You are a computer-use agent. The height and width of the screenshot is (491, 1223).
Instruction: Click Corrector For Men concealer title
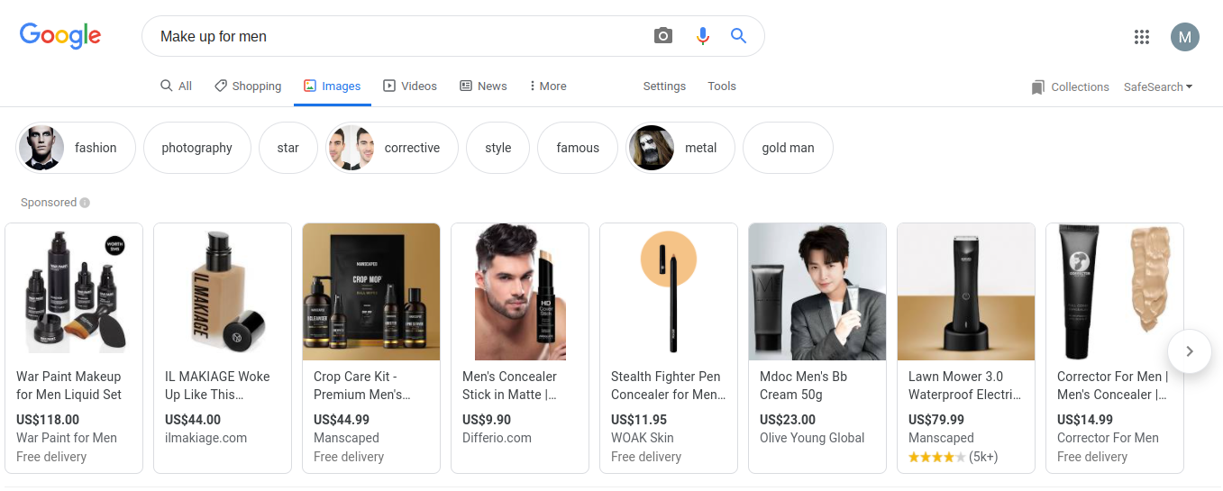(1113, 386)
